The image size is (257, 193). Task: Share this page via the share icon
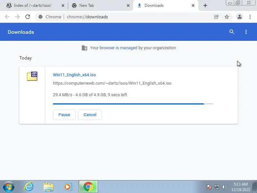(216, 17)
